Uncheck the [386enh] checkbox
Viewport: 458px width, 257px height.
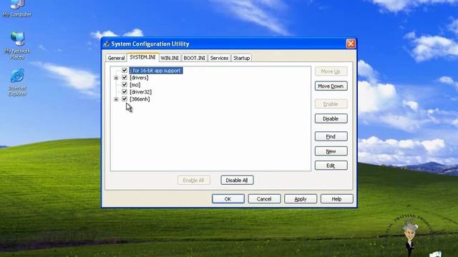click(125, 99)
